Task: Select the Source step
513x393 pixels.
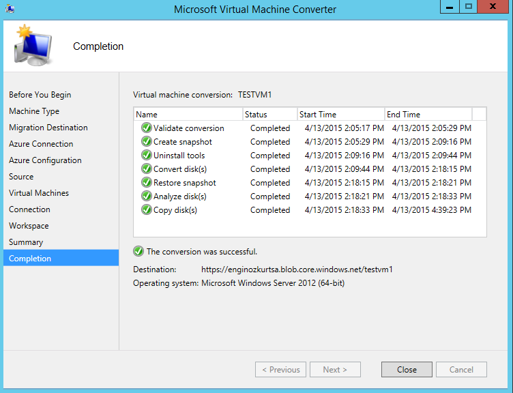Action: [21, 177]
